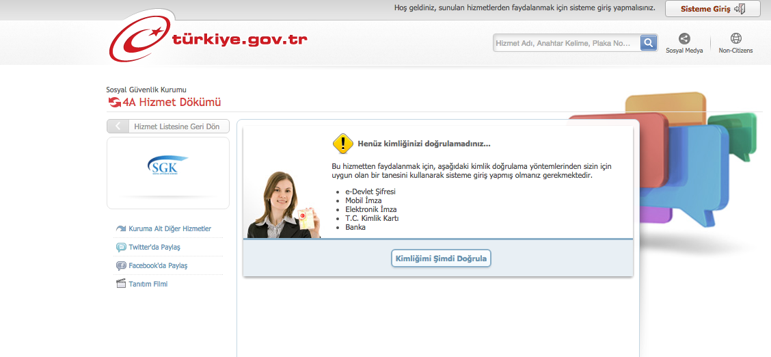Viewport: 771px width, 357px height.
Task: Click the Non-Citizens globe icon
Action: [x=735, y=39]
